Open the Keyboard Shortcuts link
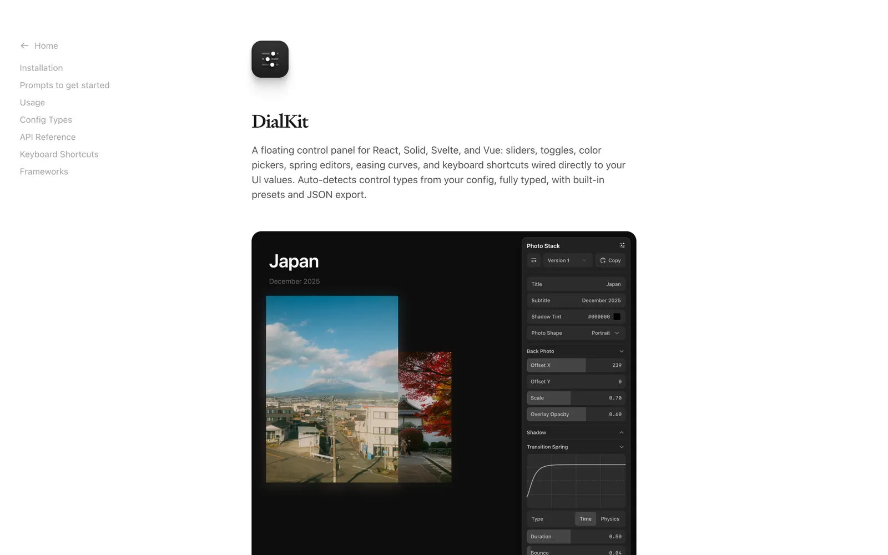Viewport: 888px width, 555px height. pyautogui.click(x=59, y=154)
